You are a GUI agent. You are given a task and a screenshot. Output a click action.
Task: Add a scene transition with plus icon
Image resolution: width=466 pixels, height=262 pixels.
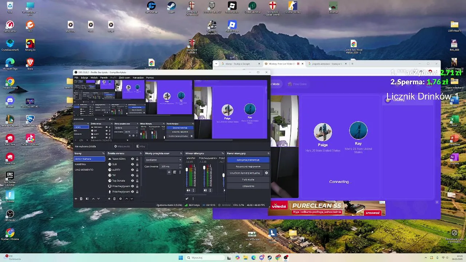pyautogui.click(x=169, y=172)
